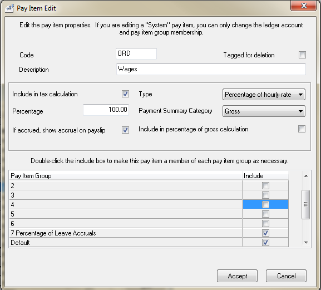Viewport: 321px width, 290px height.
Task: Click the list scroll up arrow
Action: [x=306, y=176]
